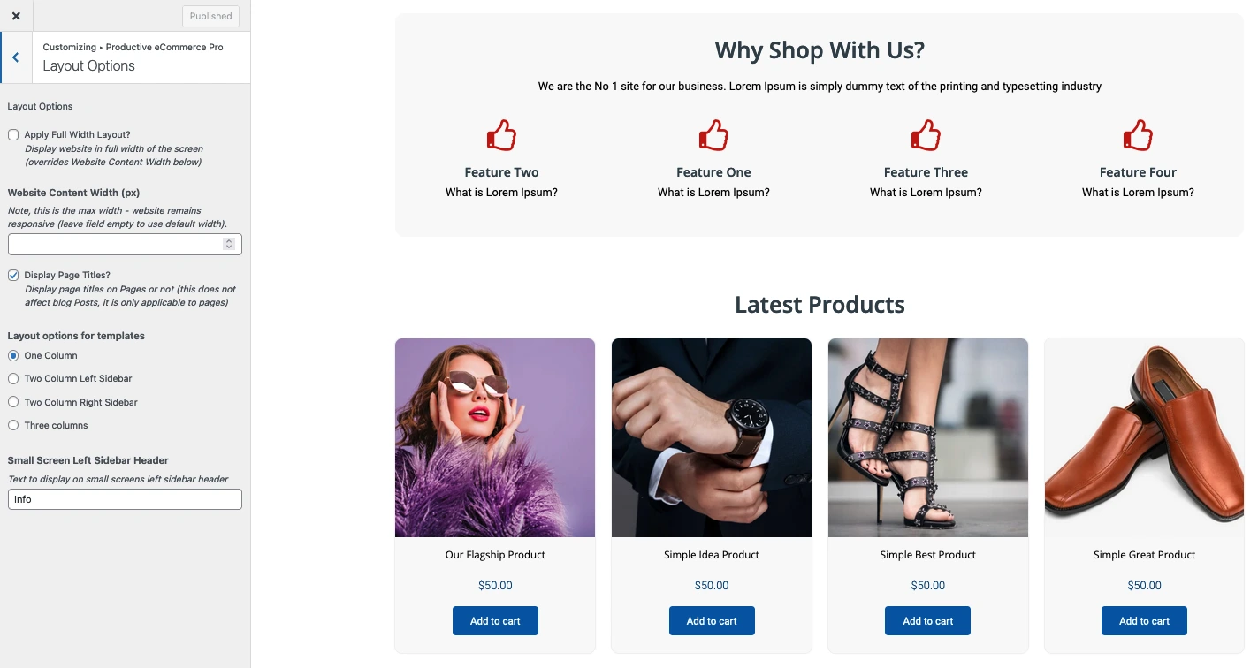The width and height of the screenshot is (1258, 668).
Task: Uncheck Display Page Titles option
Action: [13, 276]
